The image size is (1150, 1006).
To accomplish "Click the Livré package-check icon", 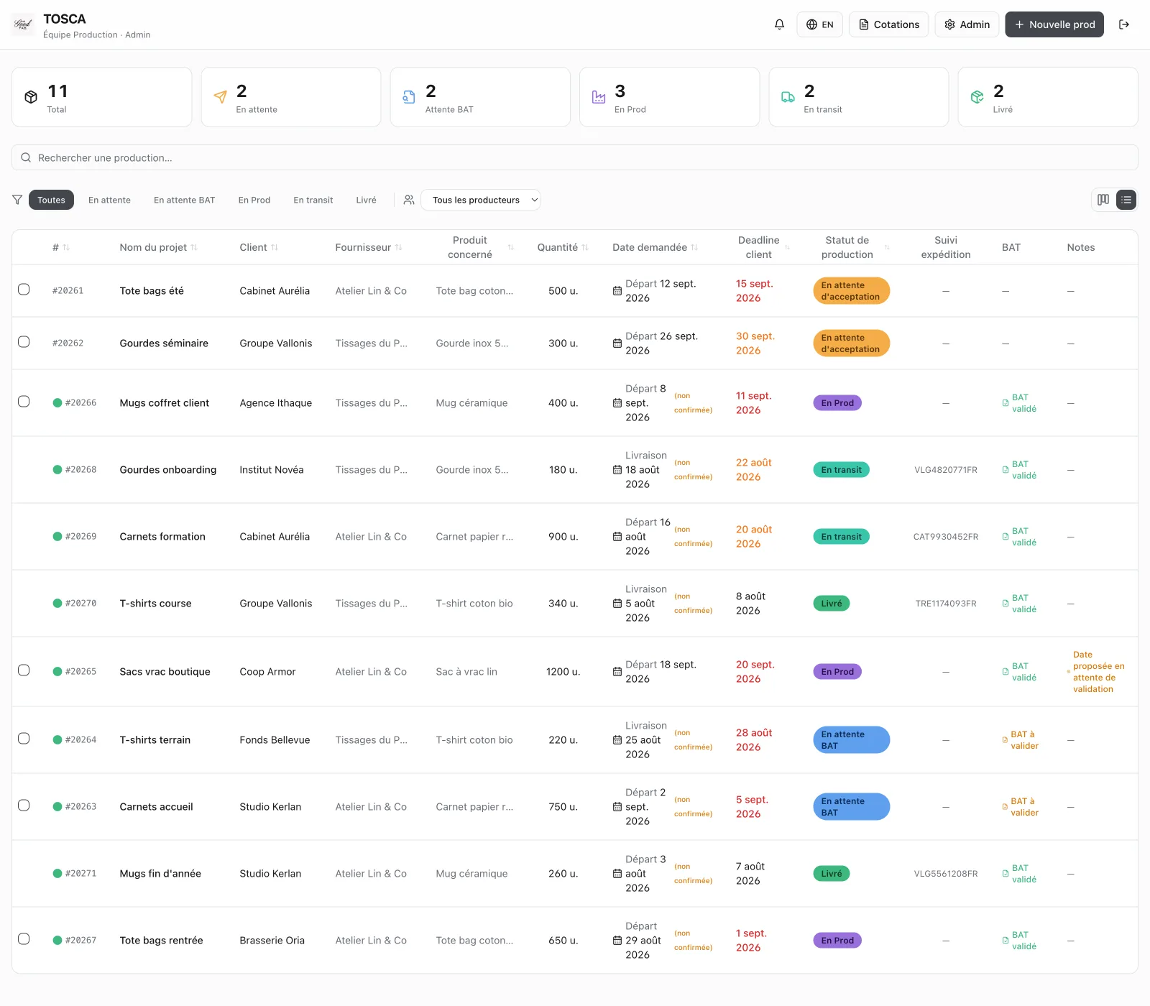I will [977, 97].
